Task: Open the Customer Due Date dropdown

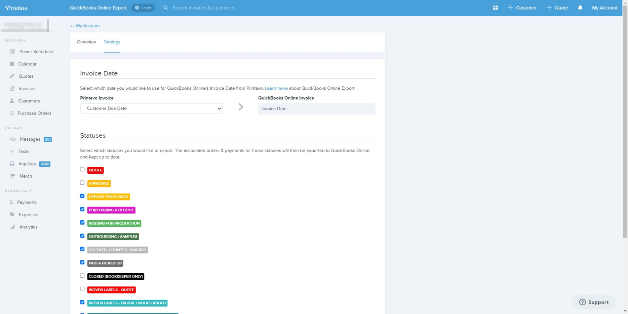Action: click(x=151, y=109)
